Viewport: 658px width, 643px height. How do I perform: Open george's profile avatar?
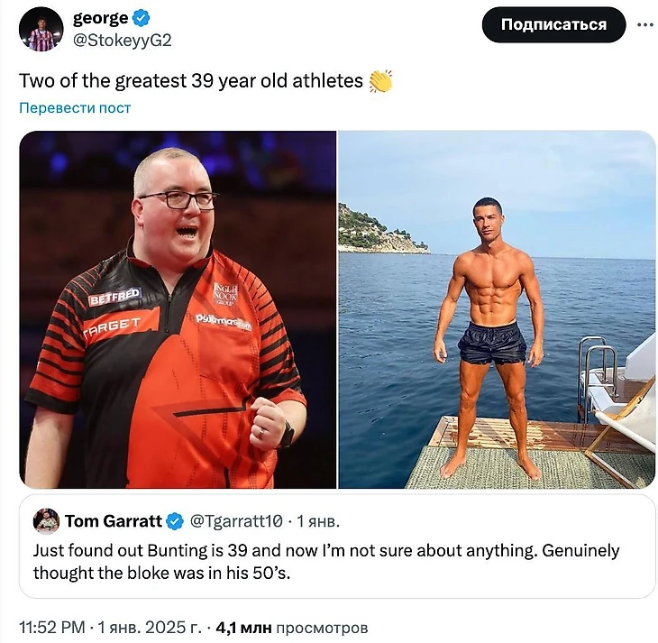(x=41, y=30)
